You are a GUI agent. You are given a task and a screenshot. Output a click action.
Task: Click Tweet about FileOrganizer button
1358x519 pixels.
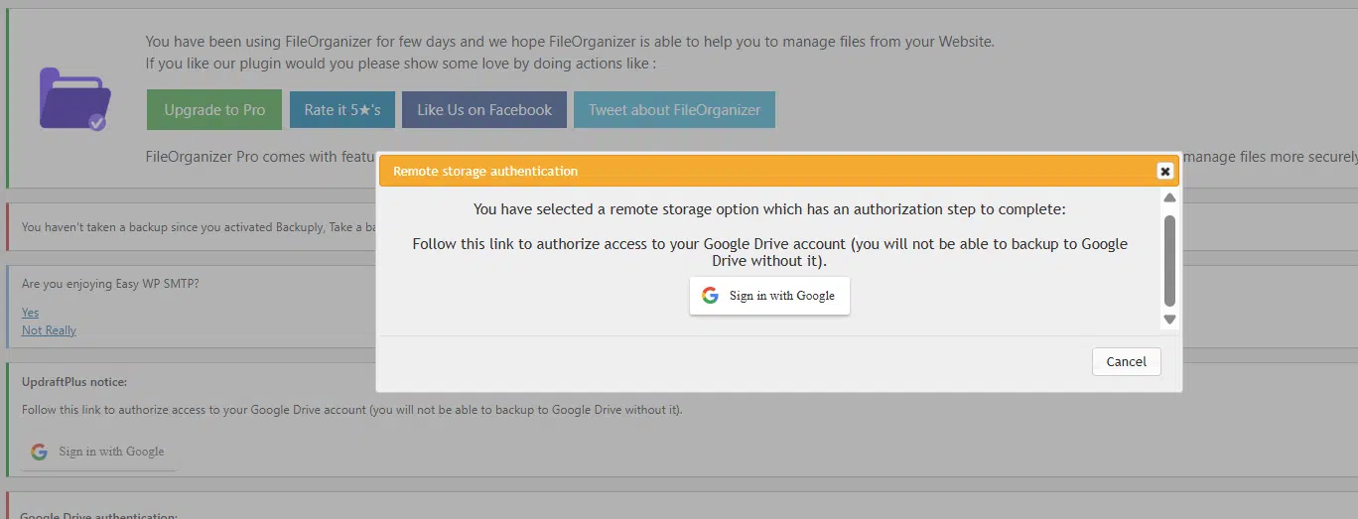point(674,109)
